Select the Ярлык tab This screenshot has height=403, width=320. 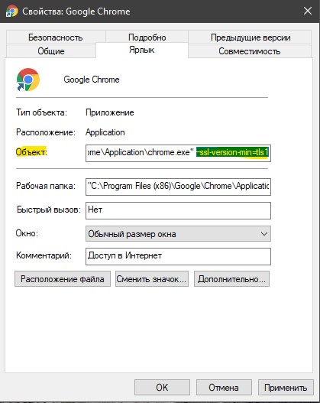click(142, 50)
